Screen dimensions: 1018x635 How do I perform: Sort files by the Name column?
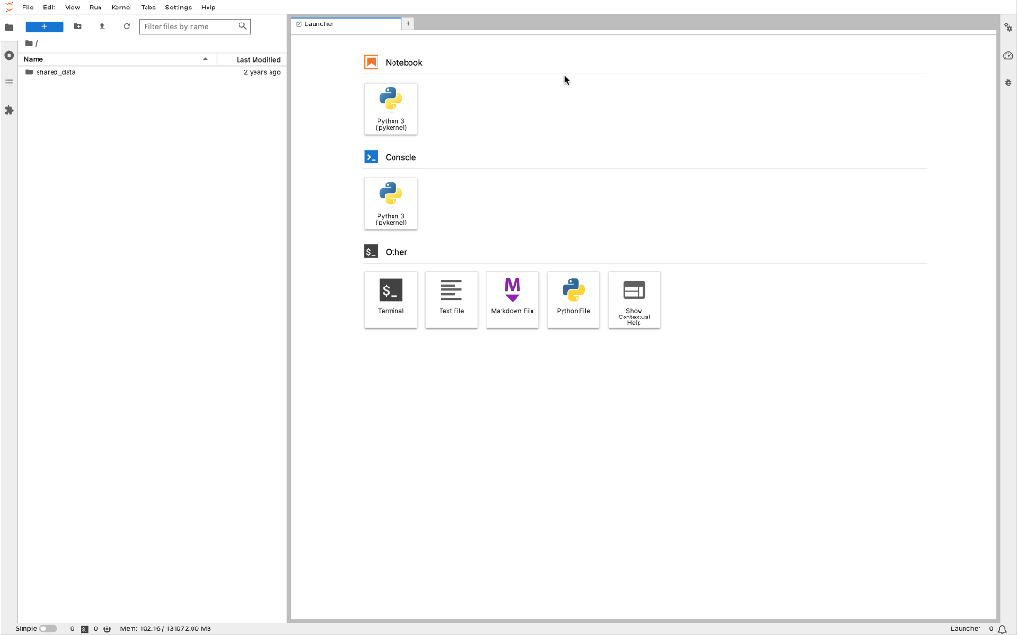[116, 59]
